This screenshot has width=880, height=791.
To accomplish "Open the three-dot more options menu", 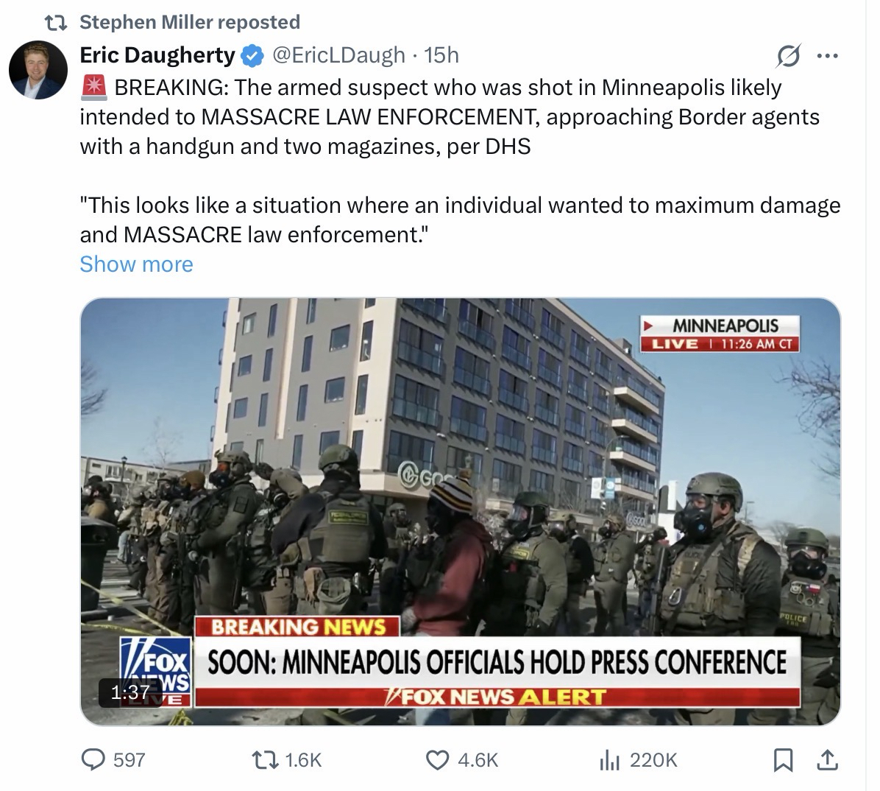I will click(827, 56).
